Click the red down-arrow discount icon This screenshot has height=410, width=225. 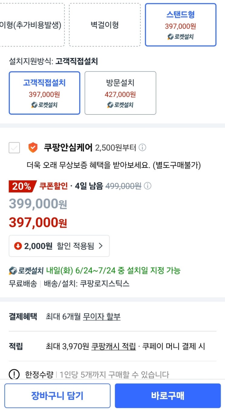tap(18, 246)
